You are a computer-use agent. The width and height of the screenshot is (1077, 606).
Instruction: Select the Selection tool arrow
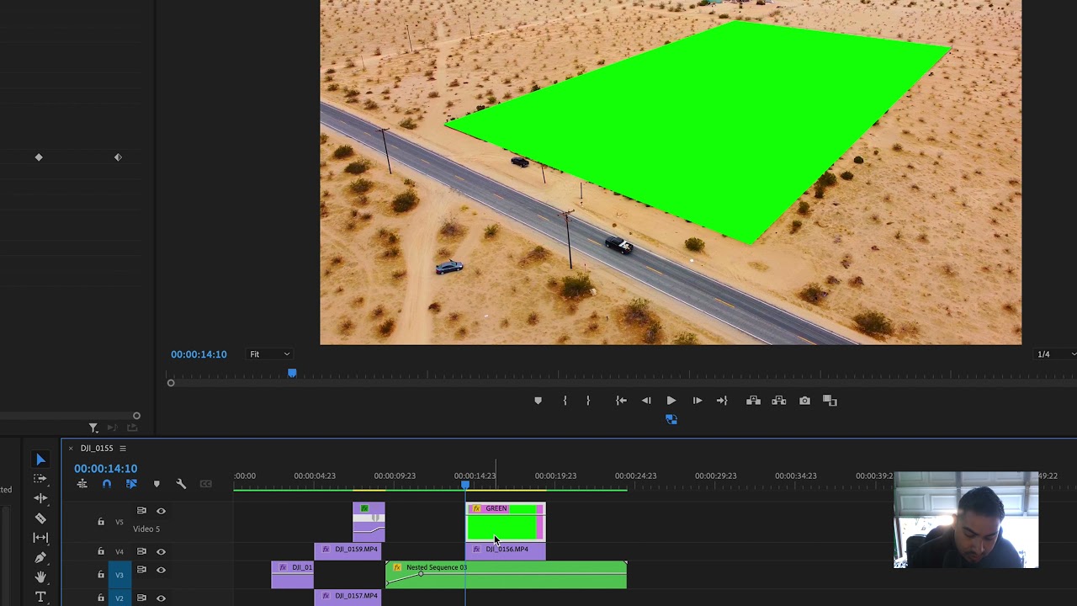click(x=40, y=459)
